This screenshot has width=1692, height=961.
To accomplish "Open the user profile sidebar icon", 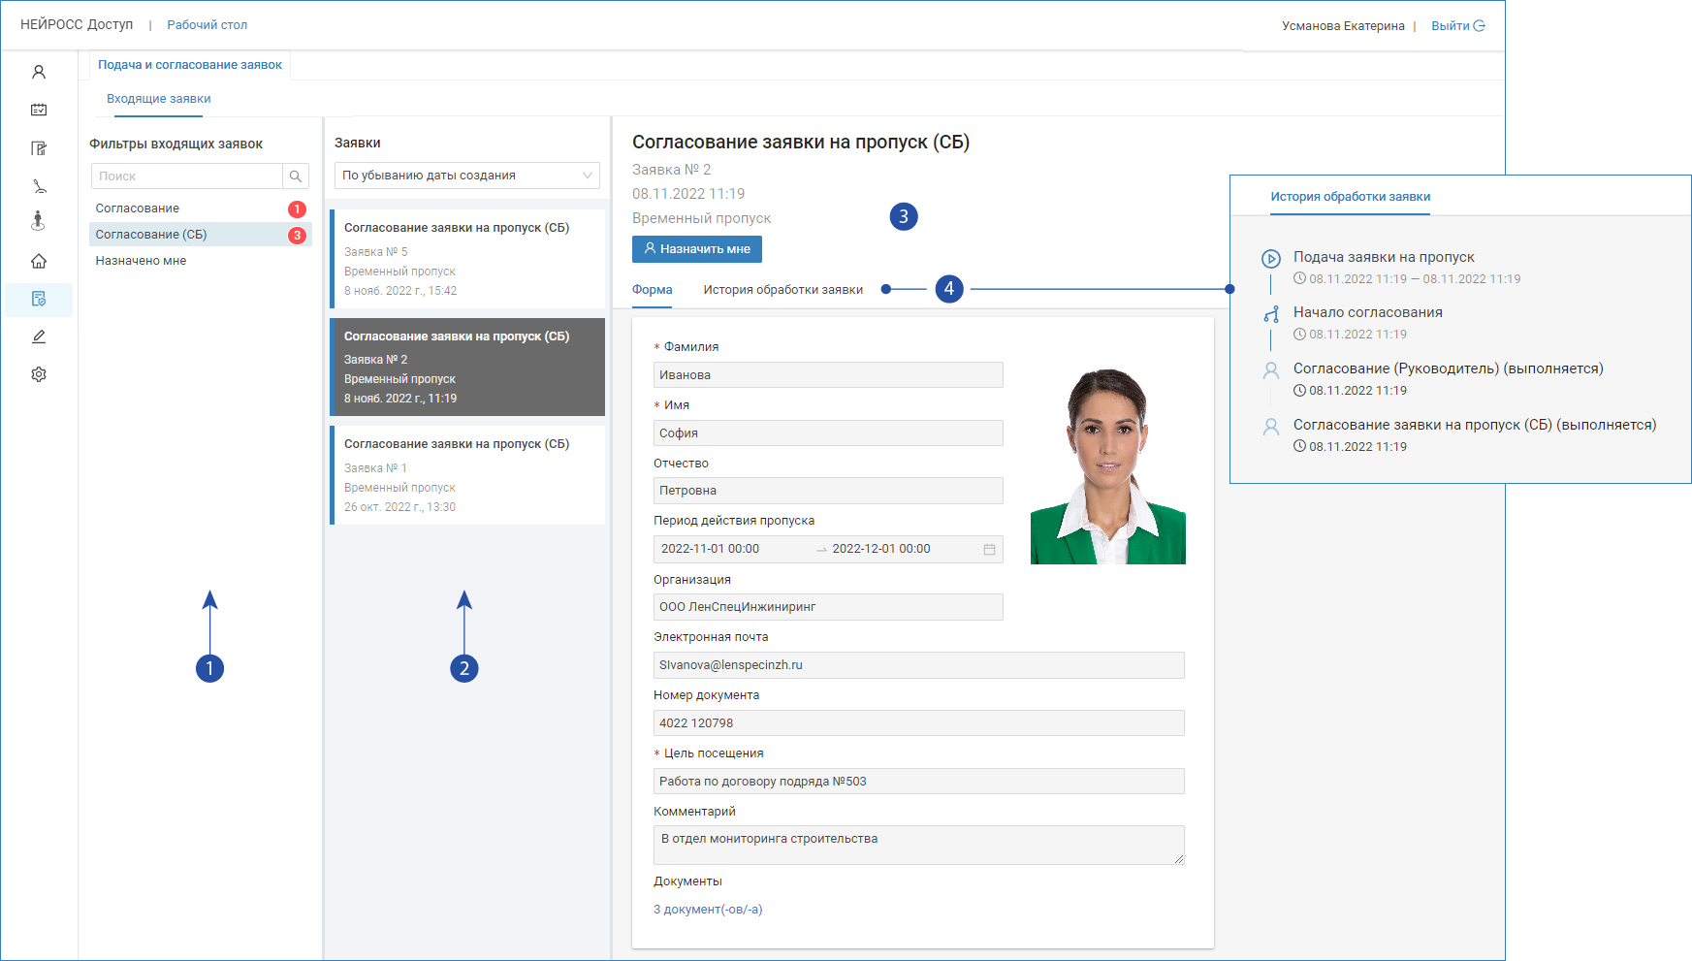I will pyautogui.click(x=39, y=72).
